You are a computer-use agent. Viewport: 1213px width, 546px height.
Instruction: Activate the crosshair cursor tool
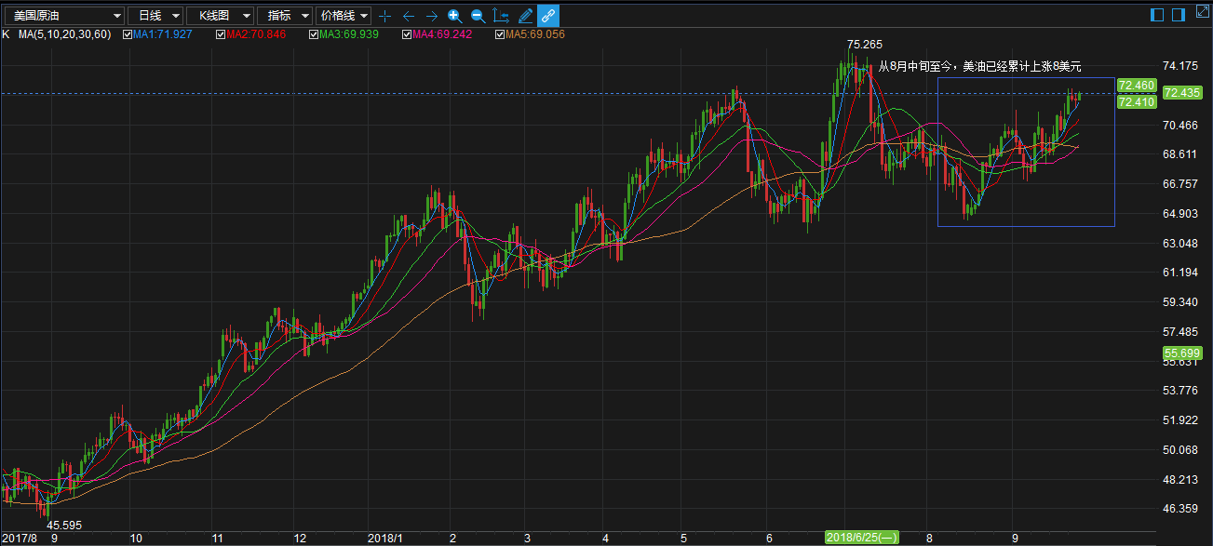point(384,16)
